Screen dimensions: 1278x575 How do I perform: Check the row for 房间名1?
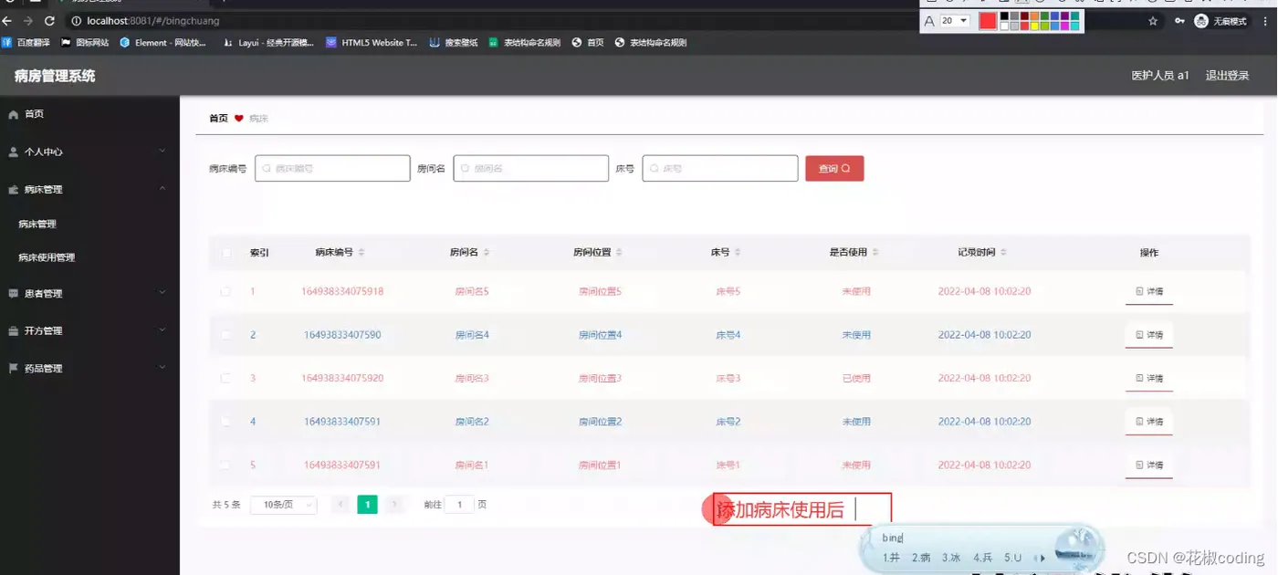(225, 465)
